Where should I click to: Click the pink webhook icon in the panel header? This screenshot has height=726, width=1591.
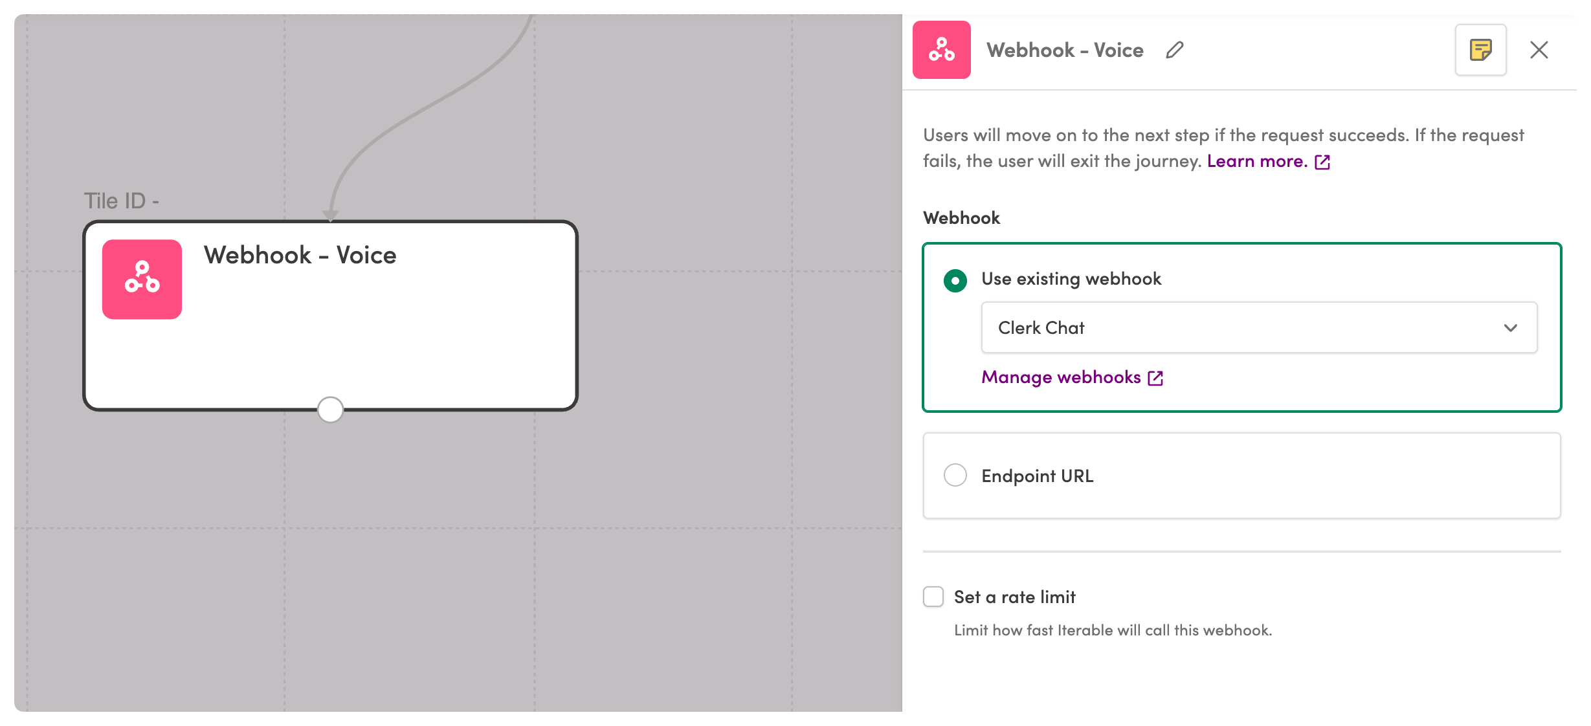point(941,50)
